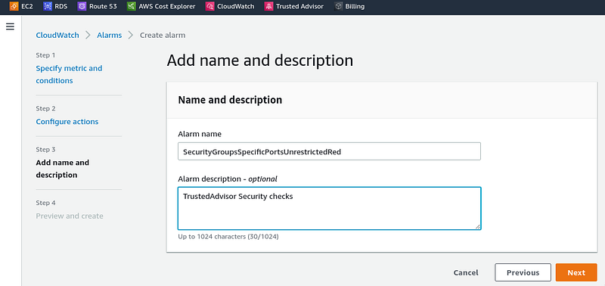
Task: Click the AWS Cost Explorer icon
Action: pos(131,6)
